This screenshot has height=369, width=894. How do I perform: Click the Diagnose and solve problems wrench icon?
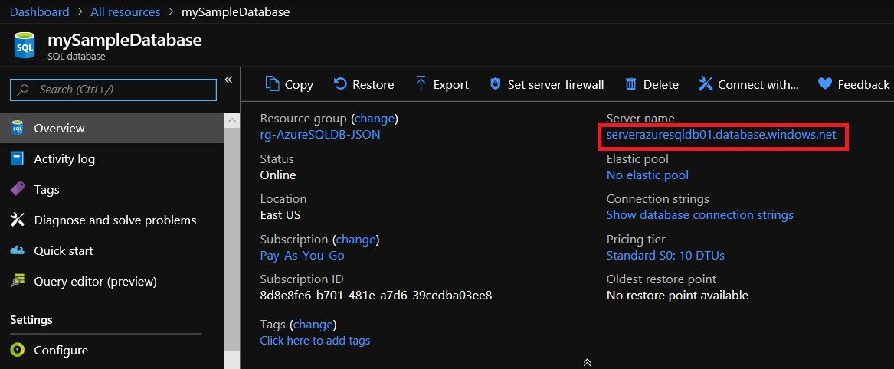pos(18,220)
